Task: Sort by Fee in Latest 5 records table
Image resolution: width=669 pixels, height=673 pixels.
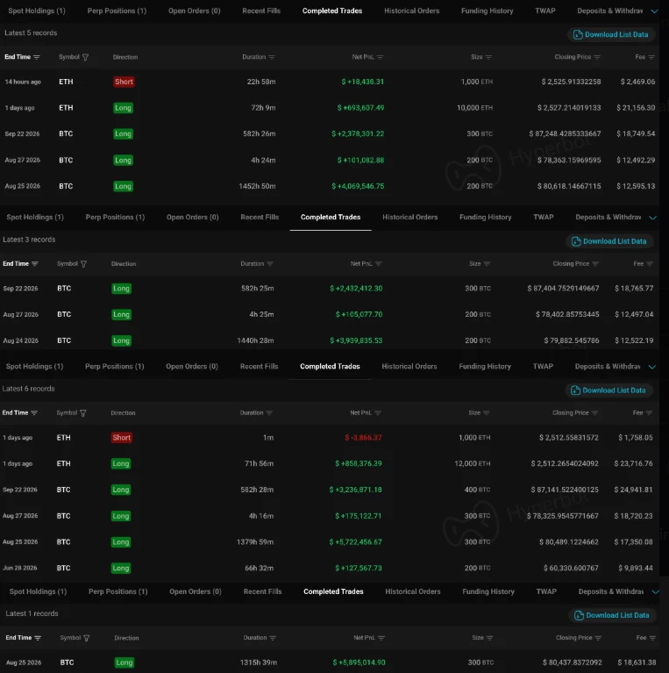Action: [651, 57]
